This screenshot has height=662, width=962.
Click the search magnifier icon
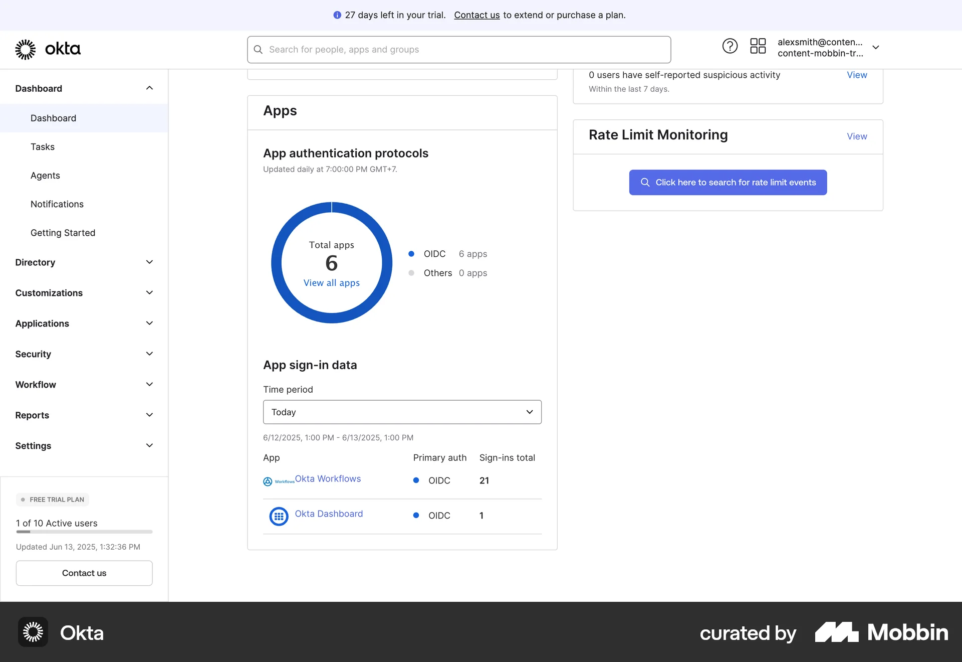point(258,49)
